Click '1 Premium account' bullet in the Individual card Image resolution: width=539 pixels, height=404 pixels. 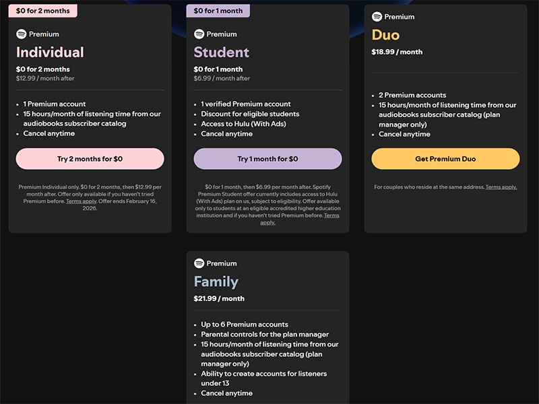click(55, 104)
